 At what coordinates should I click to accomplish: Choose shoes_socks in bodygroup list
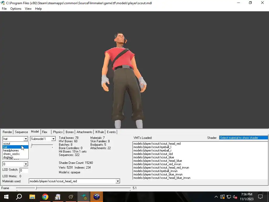15,154
